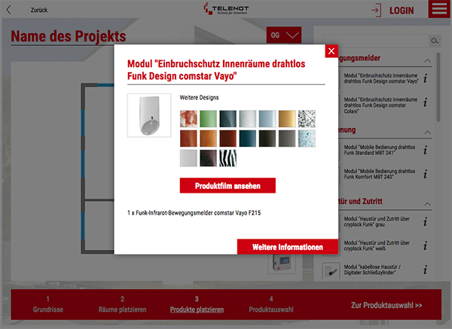Screen dimensions: 452x329
Task: Click the Zurück text link
Action: tap(39, 10)
